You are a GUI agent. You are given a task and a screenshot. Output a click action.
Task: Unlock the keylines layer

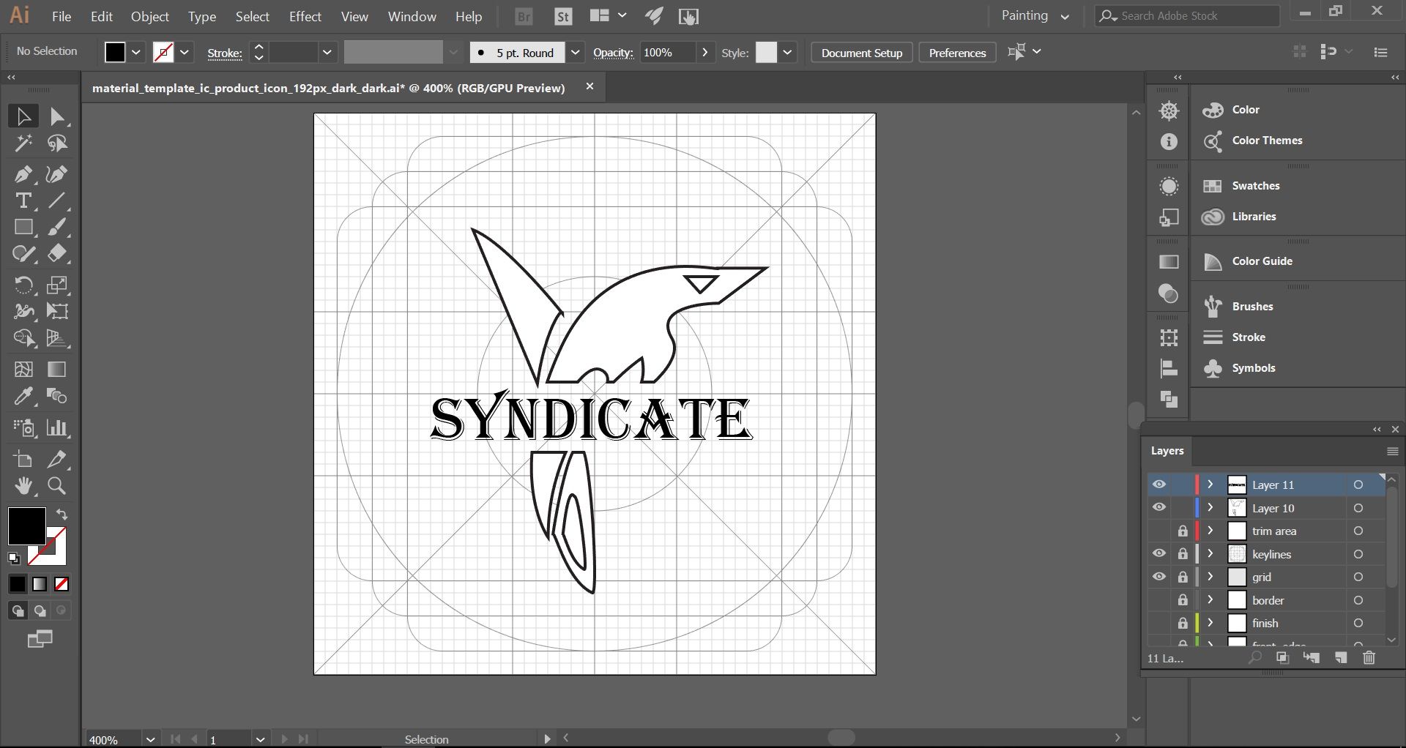pyautogui.click(x=1183, y=554)
